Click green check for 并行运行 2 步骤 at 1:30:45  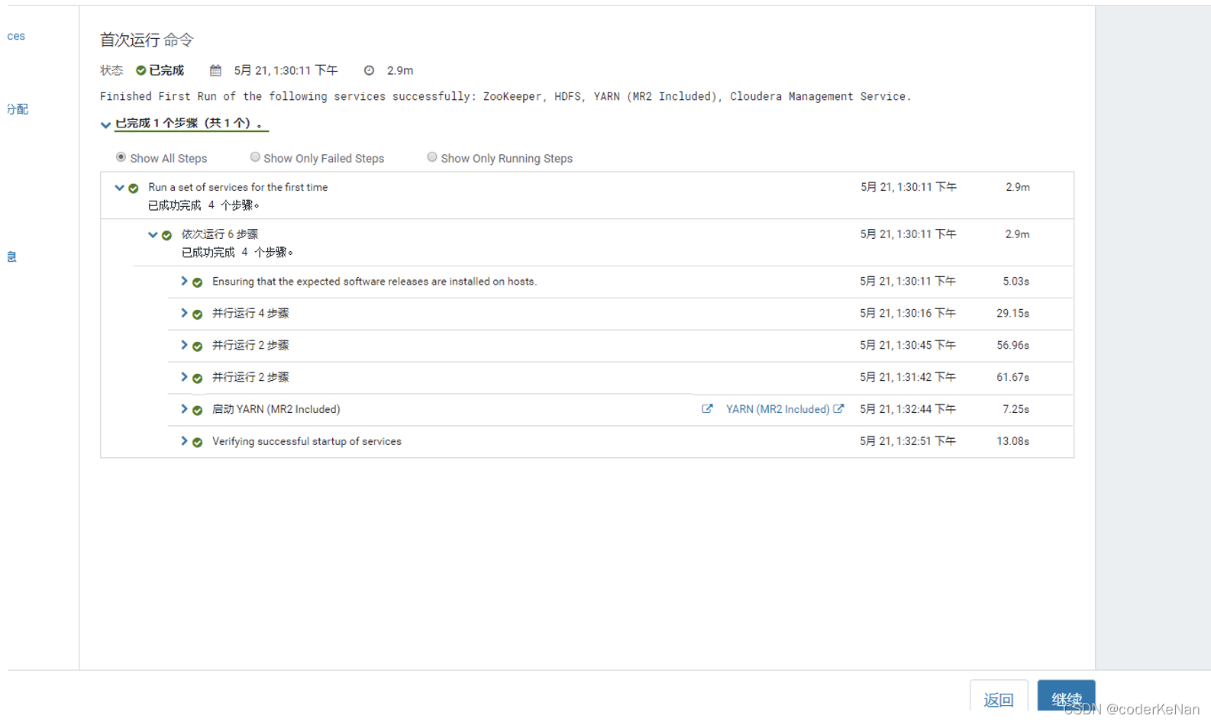[197, 346]
